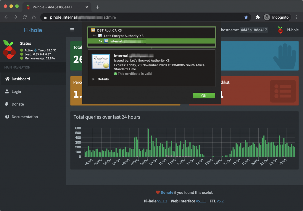
Task: Open Dashboard in main navigation
Action: point(21,79)
